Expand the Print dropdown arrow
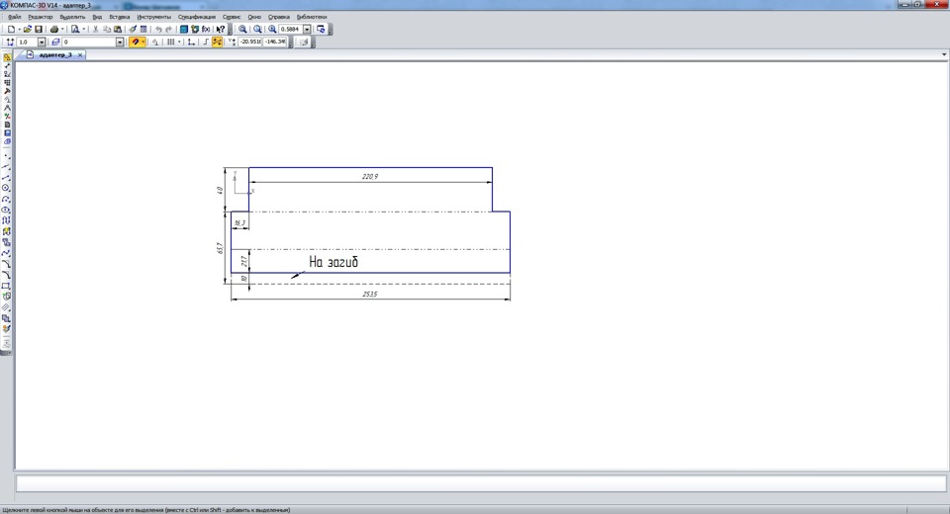 tap(62, 29)
